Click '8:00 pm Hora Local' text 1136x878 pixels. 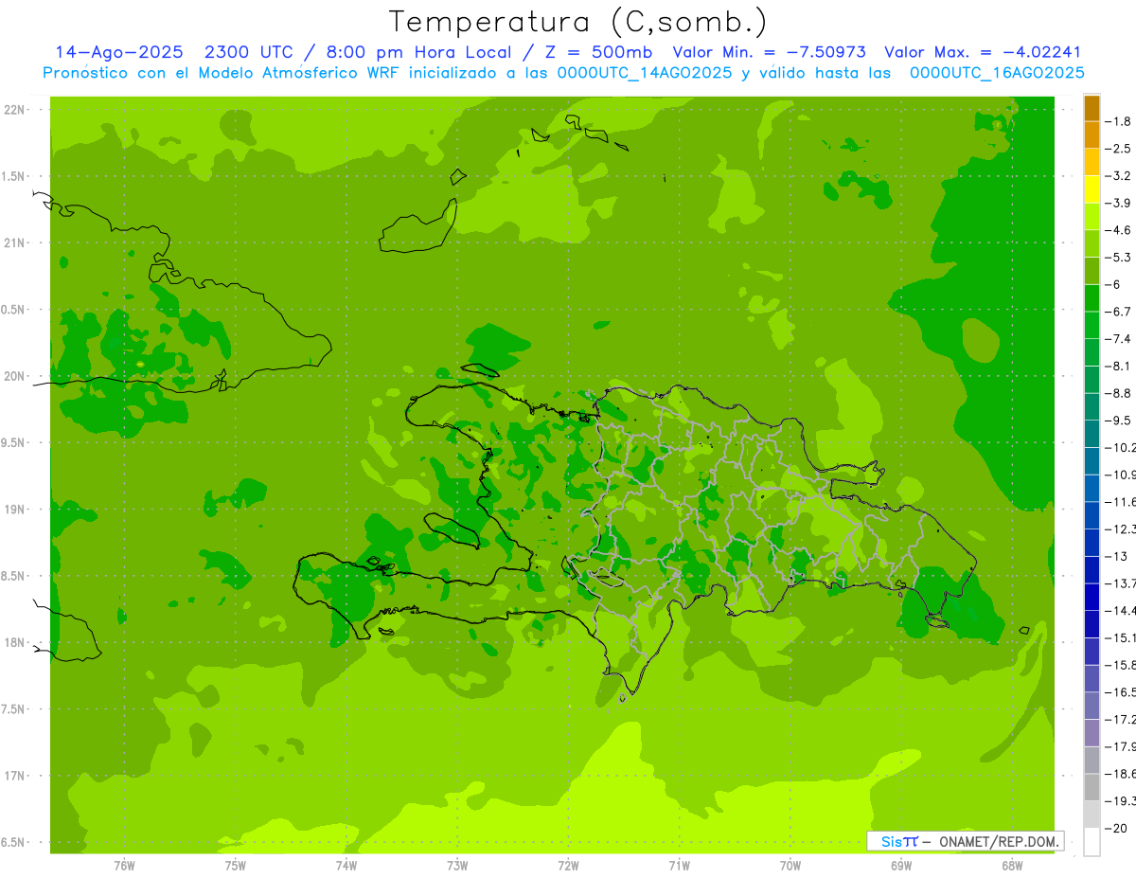tap(417, 53)
